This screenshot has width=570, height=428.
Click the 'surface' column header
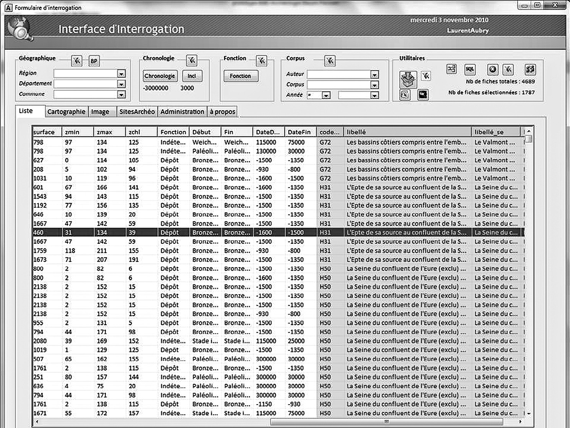click(x=47, y=132)
